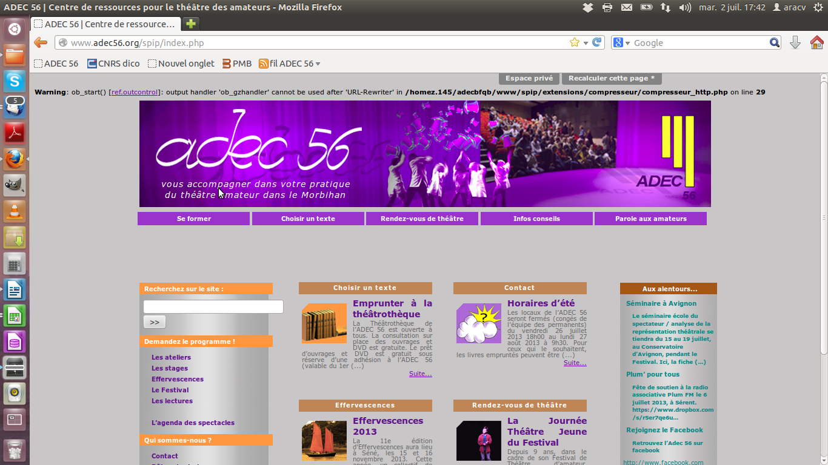Screen dimensions: 828x465
Task: Expand the fil ADEC 56 feed dropdown
Action: point(318,64)
